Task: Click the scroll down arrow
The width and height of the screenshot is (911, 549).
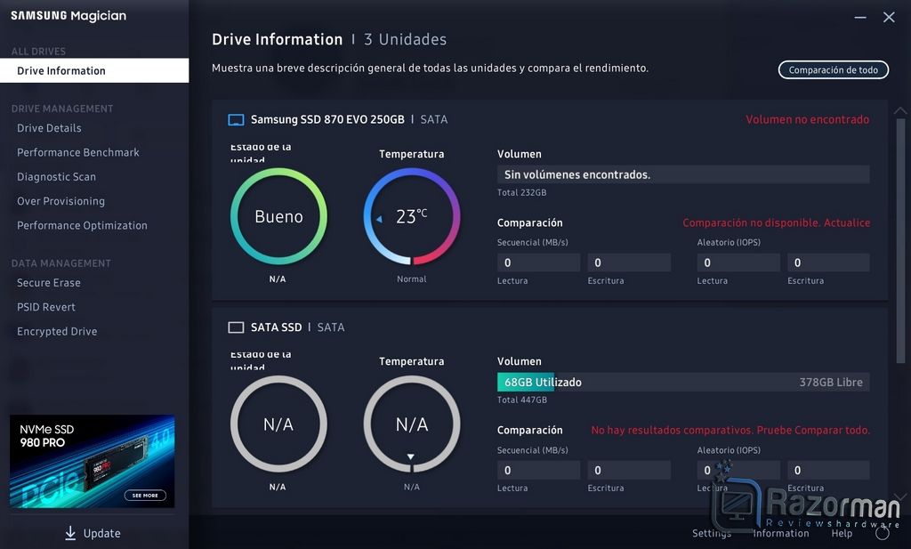Action: click(x=900, y=497)
